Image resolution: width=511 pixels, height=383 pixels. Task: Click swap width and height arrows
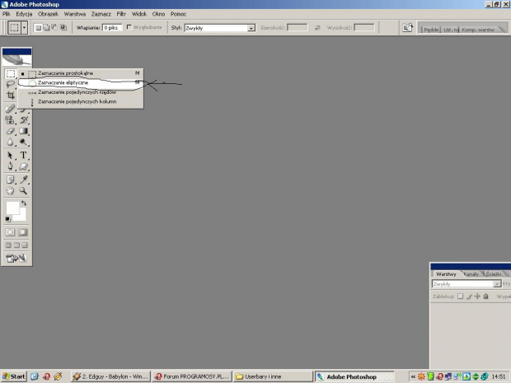pos(317,28)
